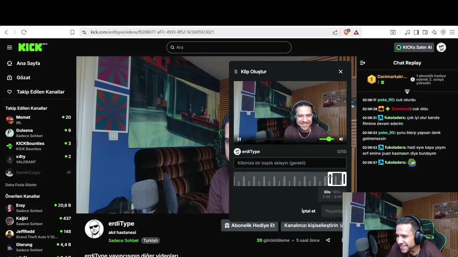
Task: Go back in browser history
Action: coord(6,32)
